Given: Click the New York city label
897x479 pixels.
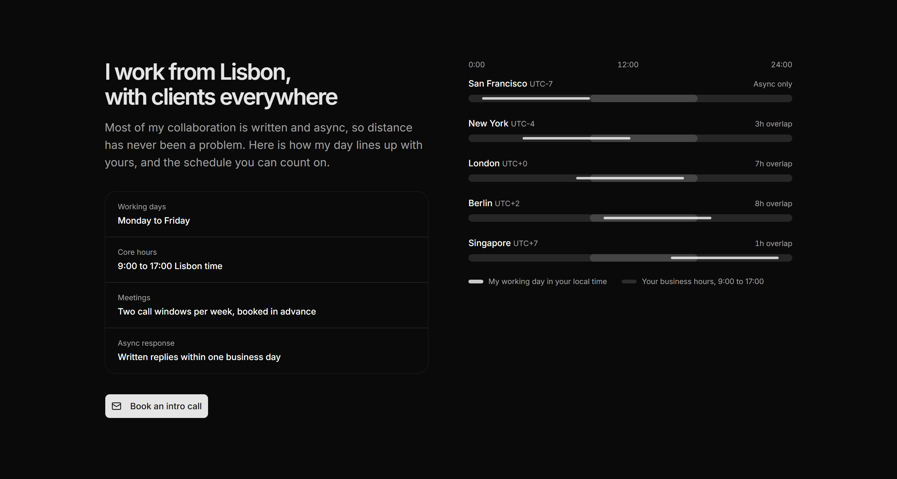Looking at the screenshot, I should pos(488,124).
